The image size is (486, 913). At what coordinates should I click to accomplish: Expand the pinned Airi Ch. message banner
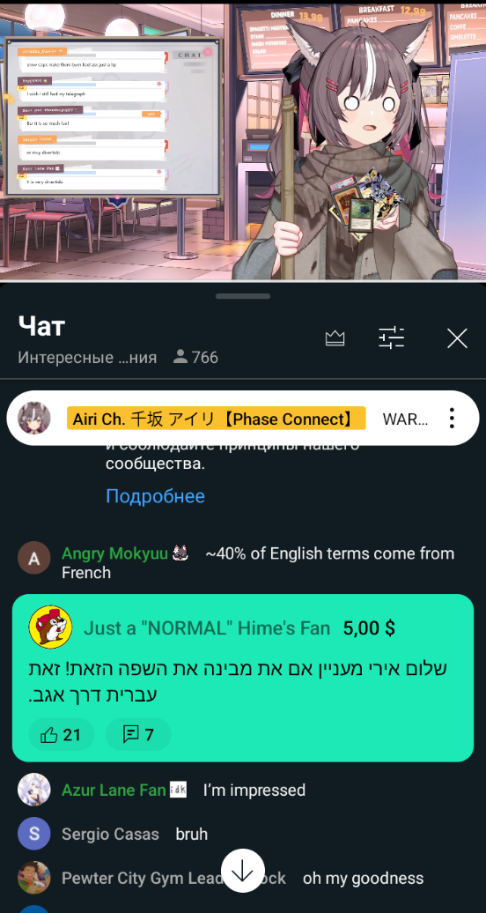(243, 418)
